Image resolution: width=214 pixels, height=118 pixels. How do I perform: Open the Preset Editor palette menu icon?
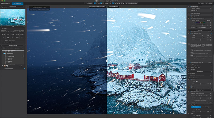[x=24, y=45]
